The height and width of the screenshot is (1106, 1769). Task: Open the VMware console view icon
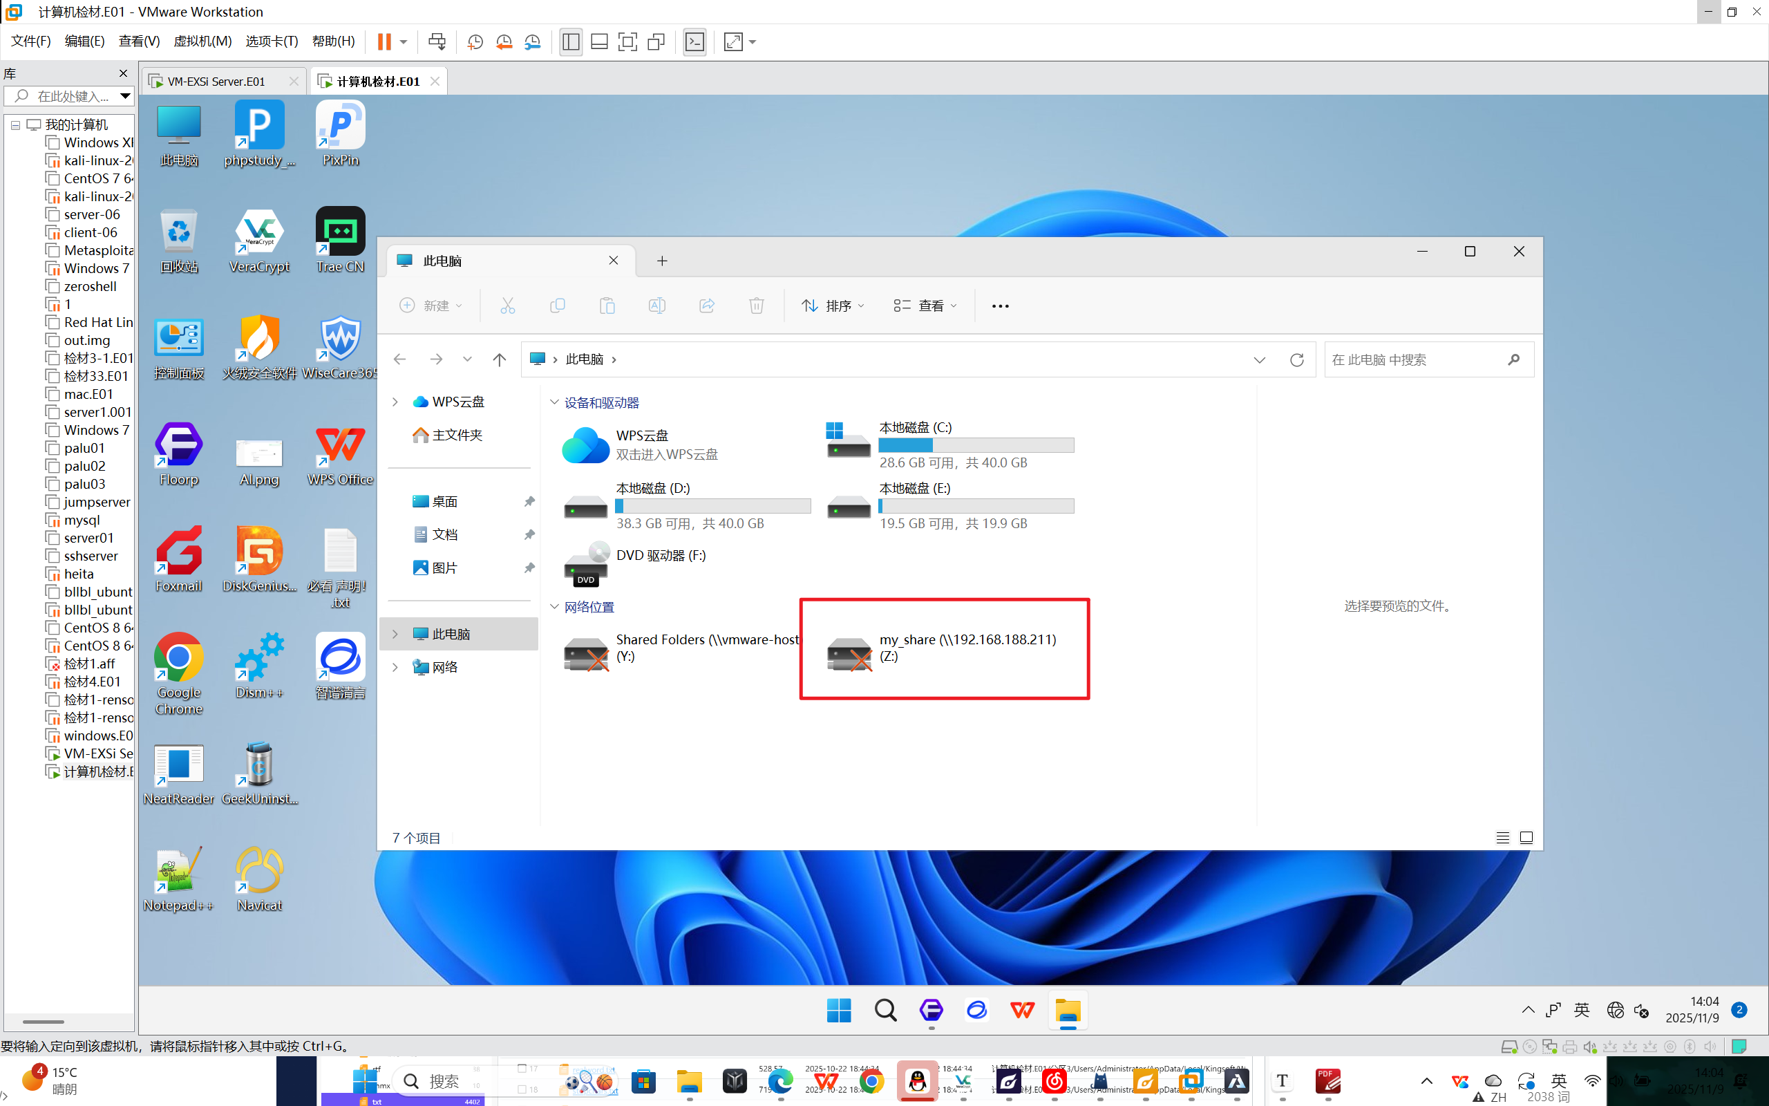(x=694, y=41)
